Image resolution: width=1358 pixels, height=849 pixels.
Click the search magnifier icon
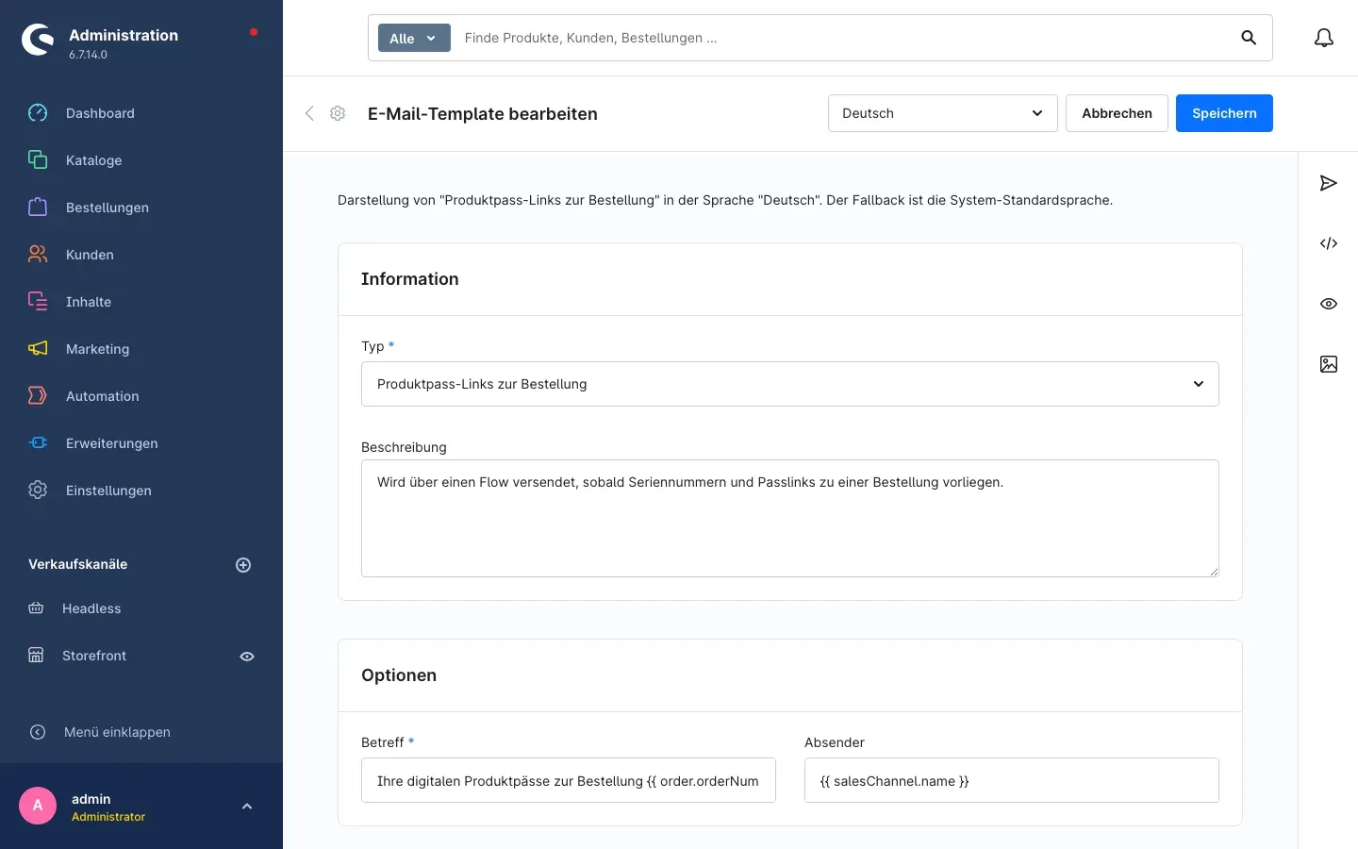tap(1249, 38)
